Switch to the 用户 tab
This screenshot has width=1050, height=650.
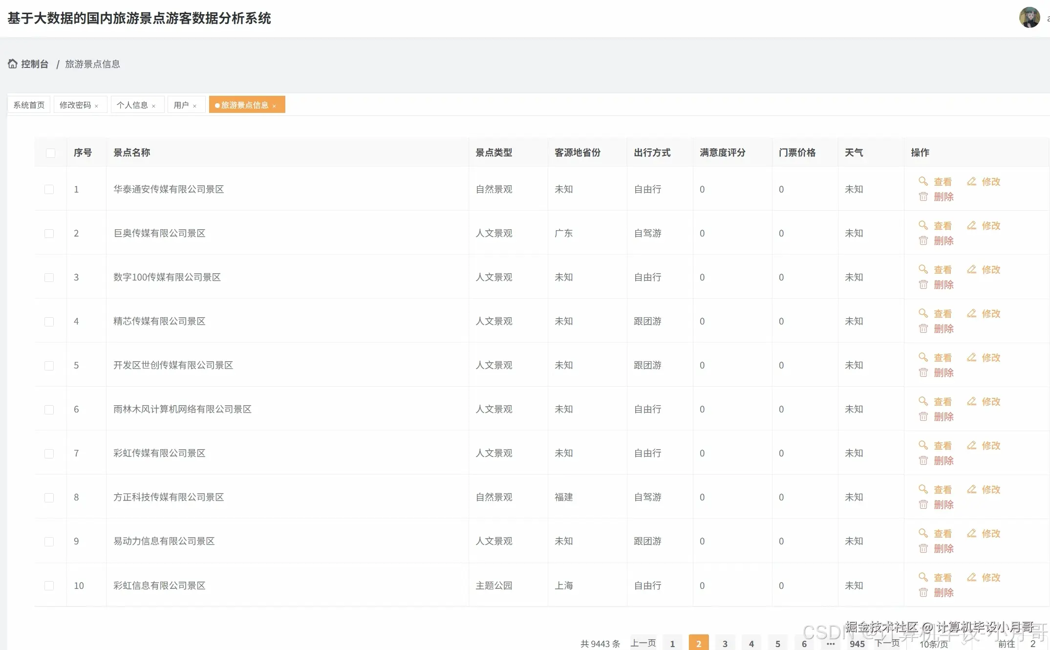tap(181, 104)
